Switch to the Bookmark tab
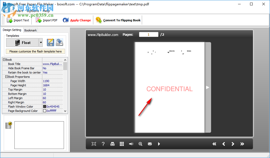The width and height of the screenshot is (270, 158). [30, 30]
